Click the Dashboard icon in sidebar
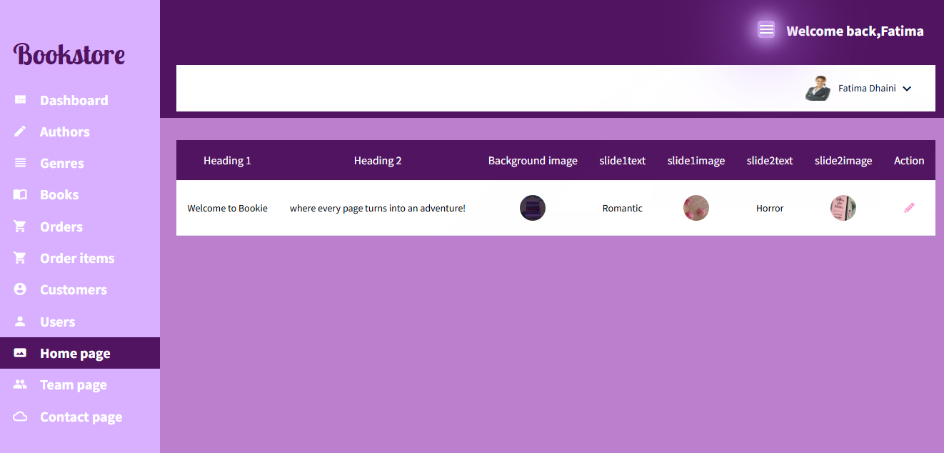This screenshot has width=944, height=453. [20, 100]
